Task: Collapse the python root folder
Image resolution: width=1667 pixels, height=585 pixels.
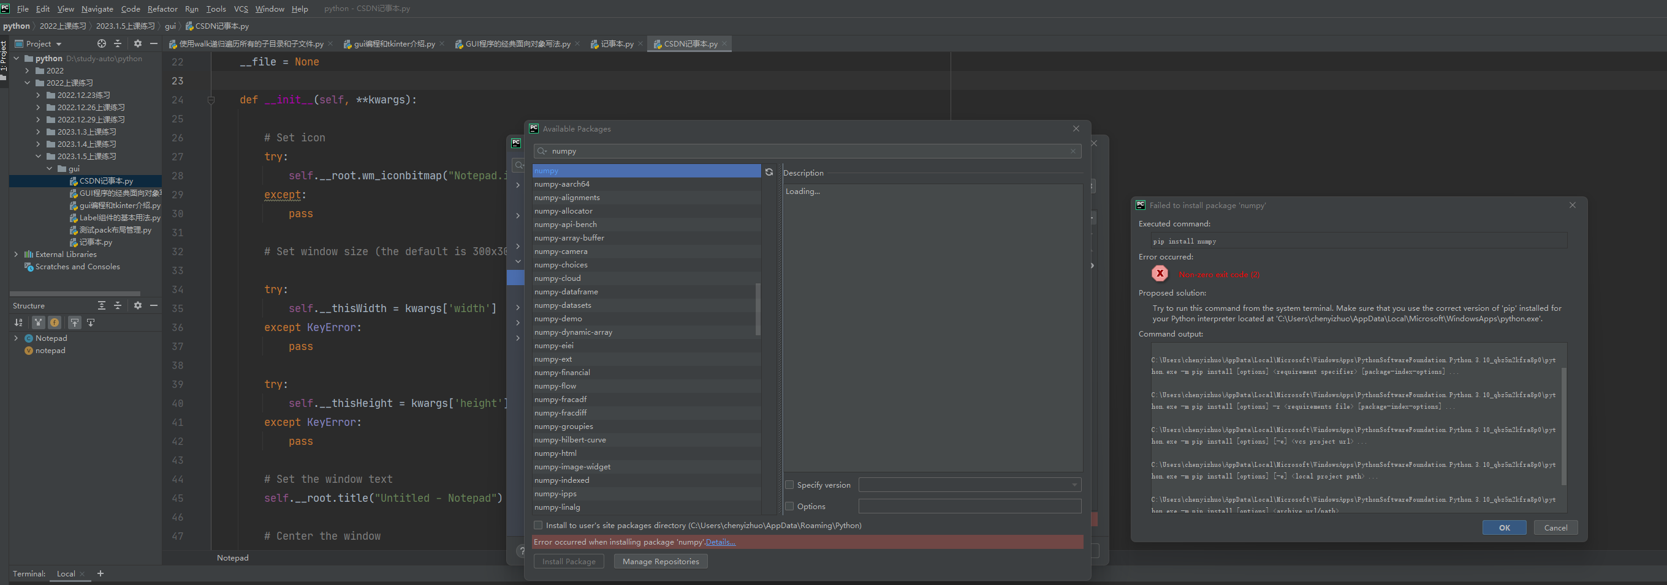Action: point(16,58)
